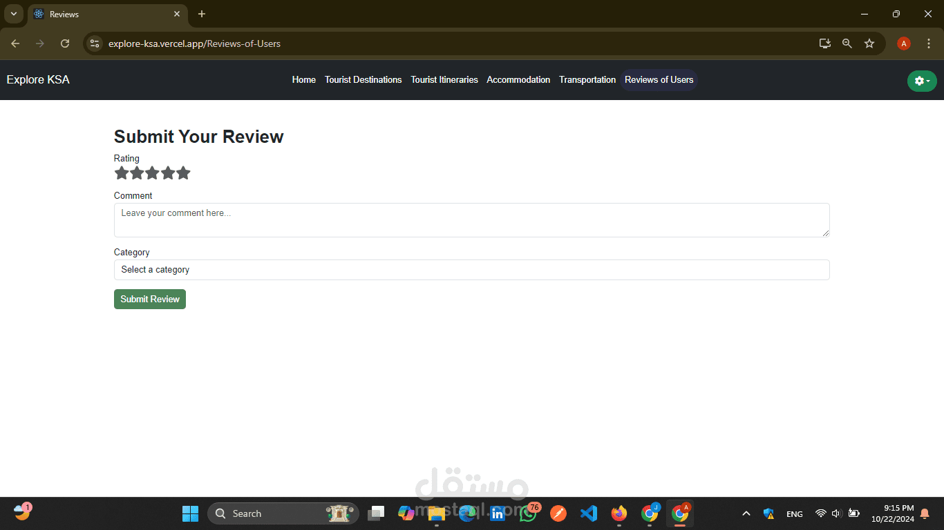Viewport: 944px width, 530px height.
Task: Open Visual Studio Code from the taskbar
Action: 589,513
